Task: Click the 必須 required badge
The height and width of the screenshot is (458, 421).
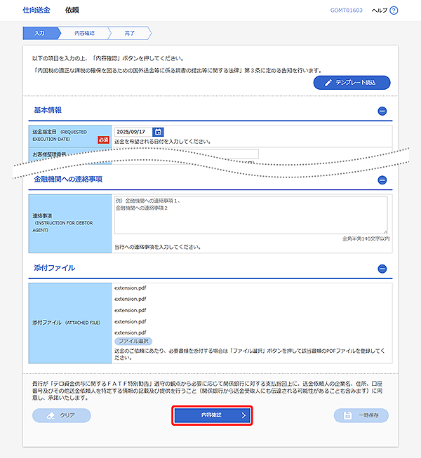Action: [103, 140]
